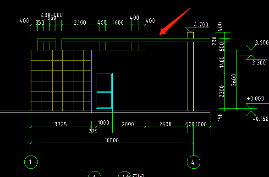Click the purple vertical wall line
Image resolution: width=269 pixels, height=177 pixels.
(x=92, y=81)
